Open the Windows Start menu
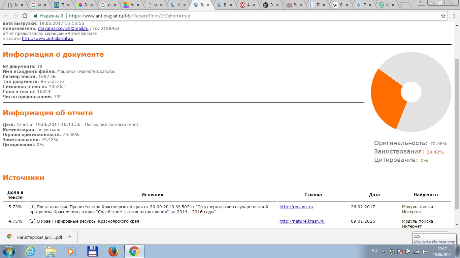The image size is (460, 258). (x=9, y=251)
